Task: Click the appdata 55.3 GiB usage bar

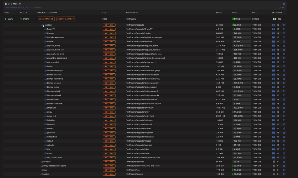Action: pos(241,25)
